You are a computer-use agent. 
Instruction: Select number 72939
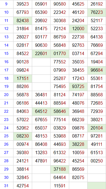click(x=97, y=111)
